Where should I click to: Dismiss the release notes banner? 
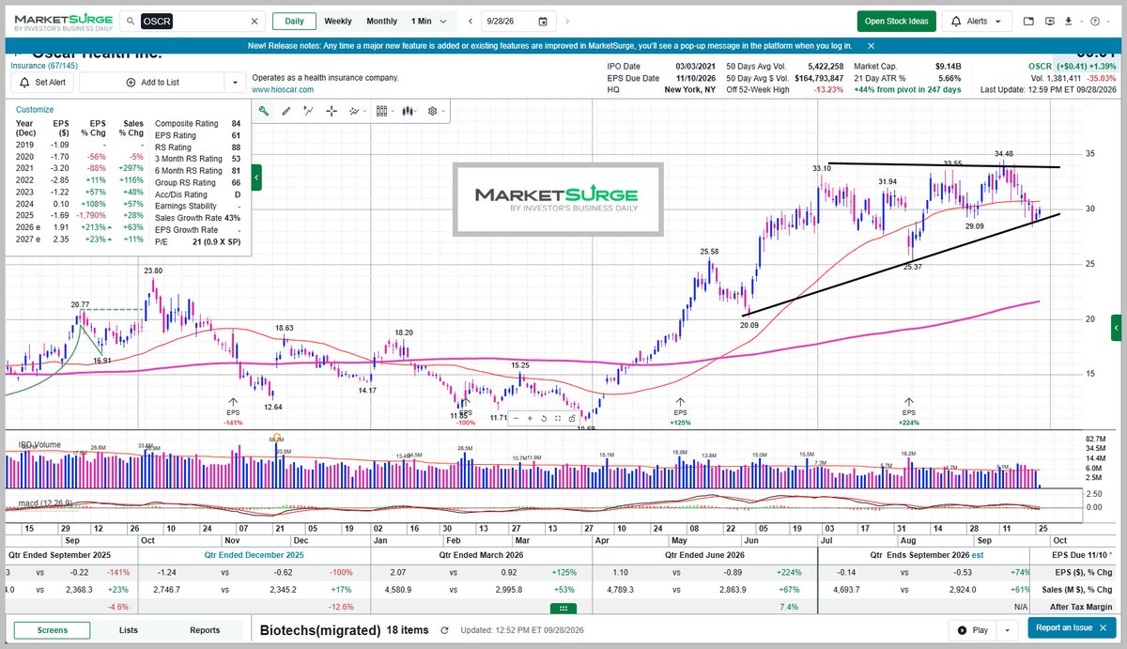point(871,45)
